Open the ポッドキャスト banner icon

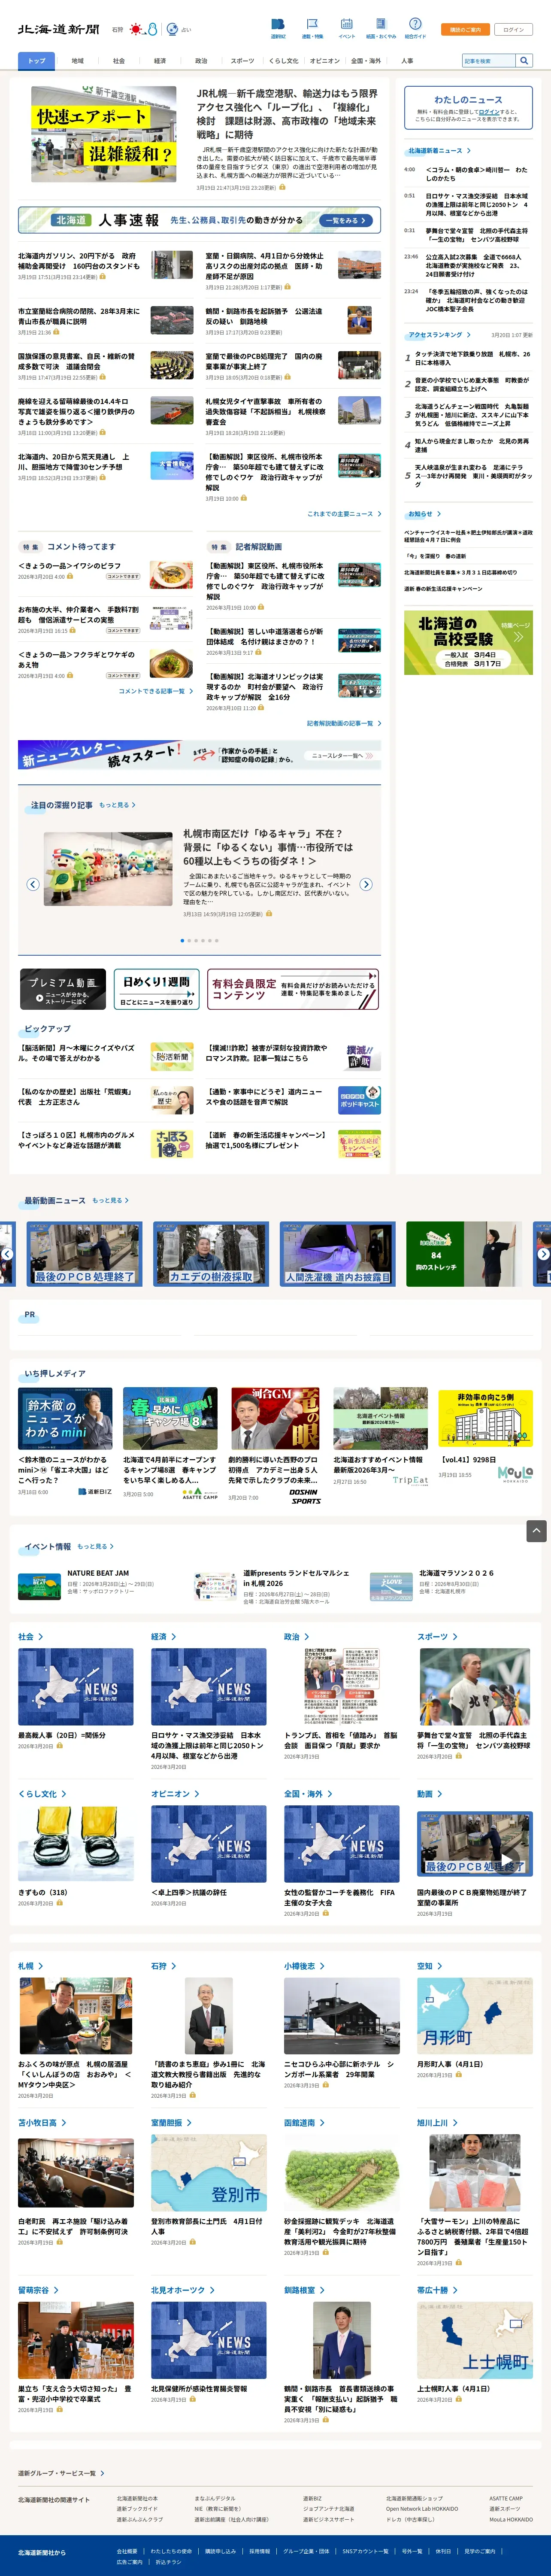pos(359,1100)
